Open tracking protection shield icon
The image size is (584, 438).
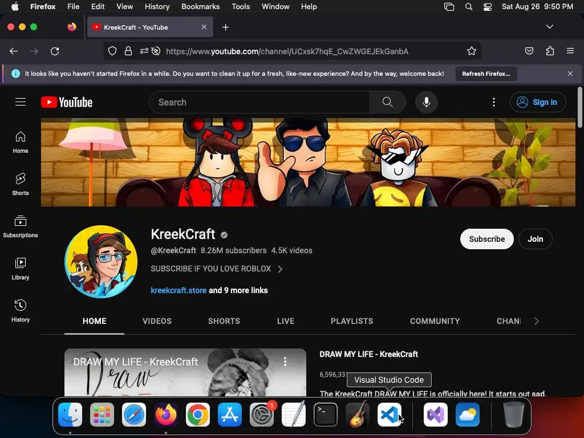[112, 51]
